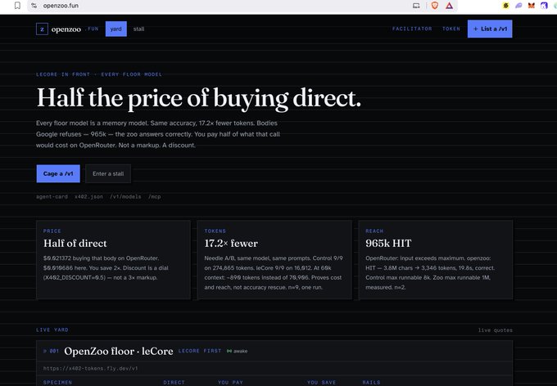Click the DIRECT column header
This screenshot has width=557, height=386.
click(x=174, y=383)
